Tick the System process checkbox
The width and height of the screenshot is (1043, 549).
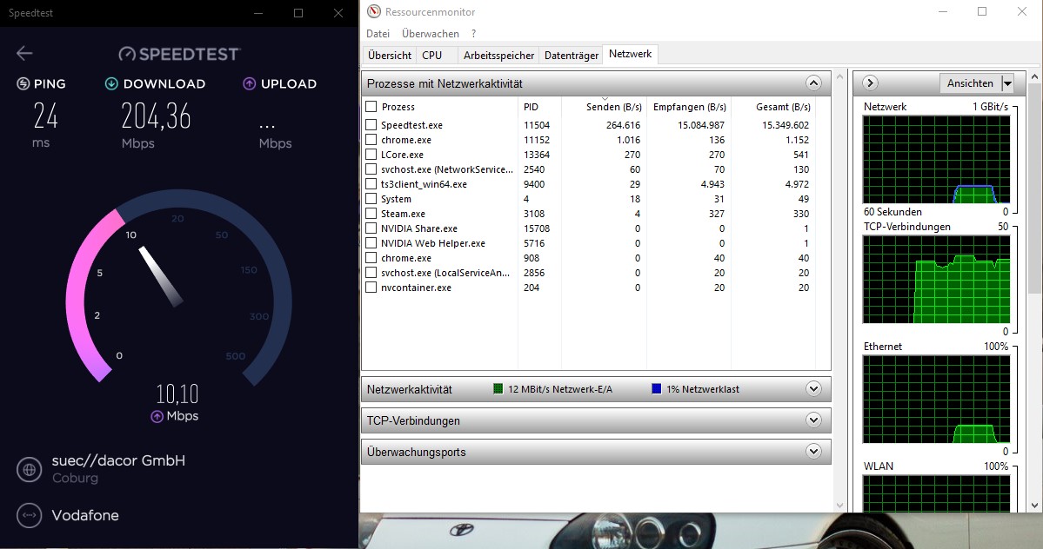[371, 198]
